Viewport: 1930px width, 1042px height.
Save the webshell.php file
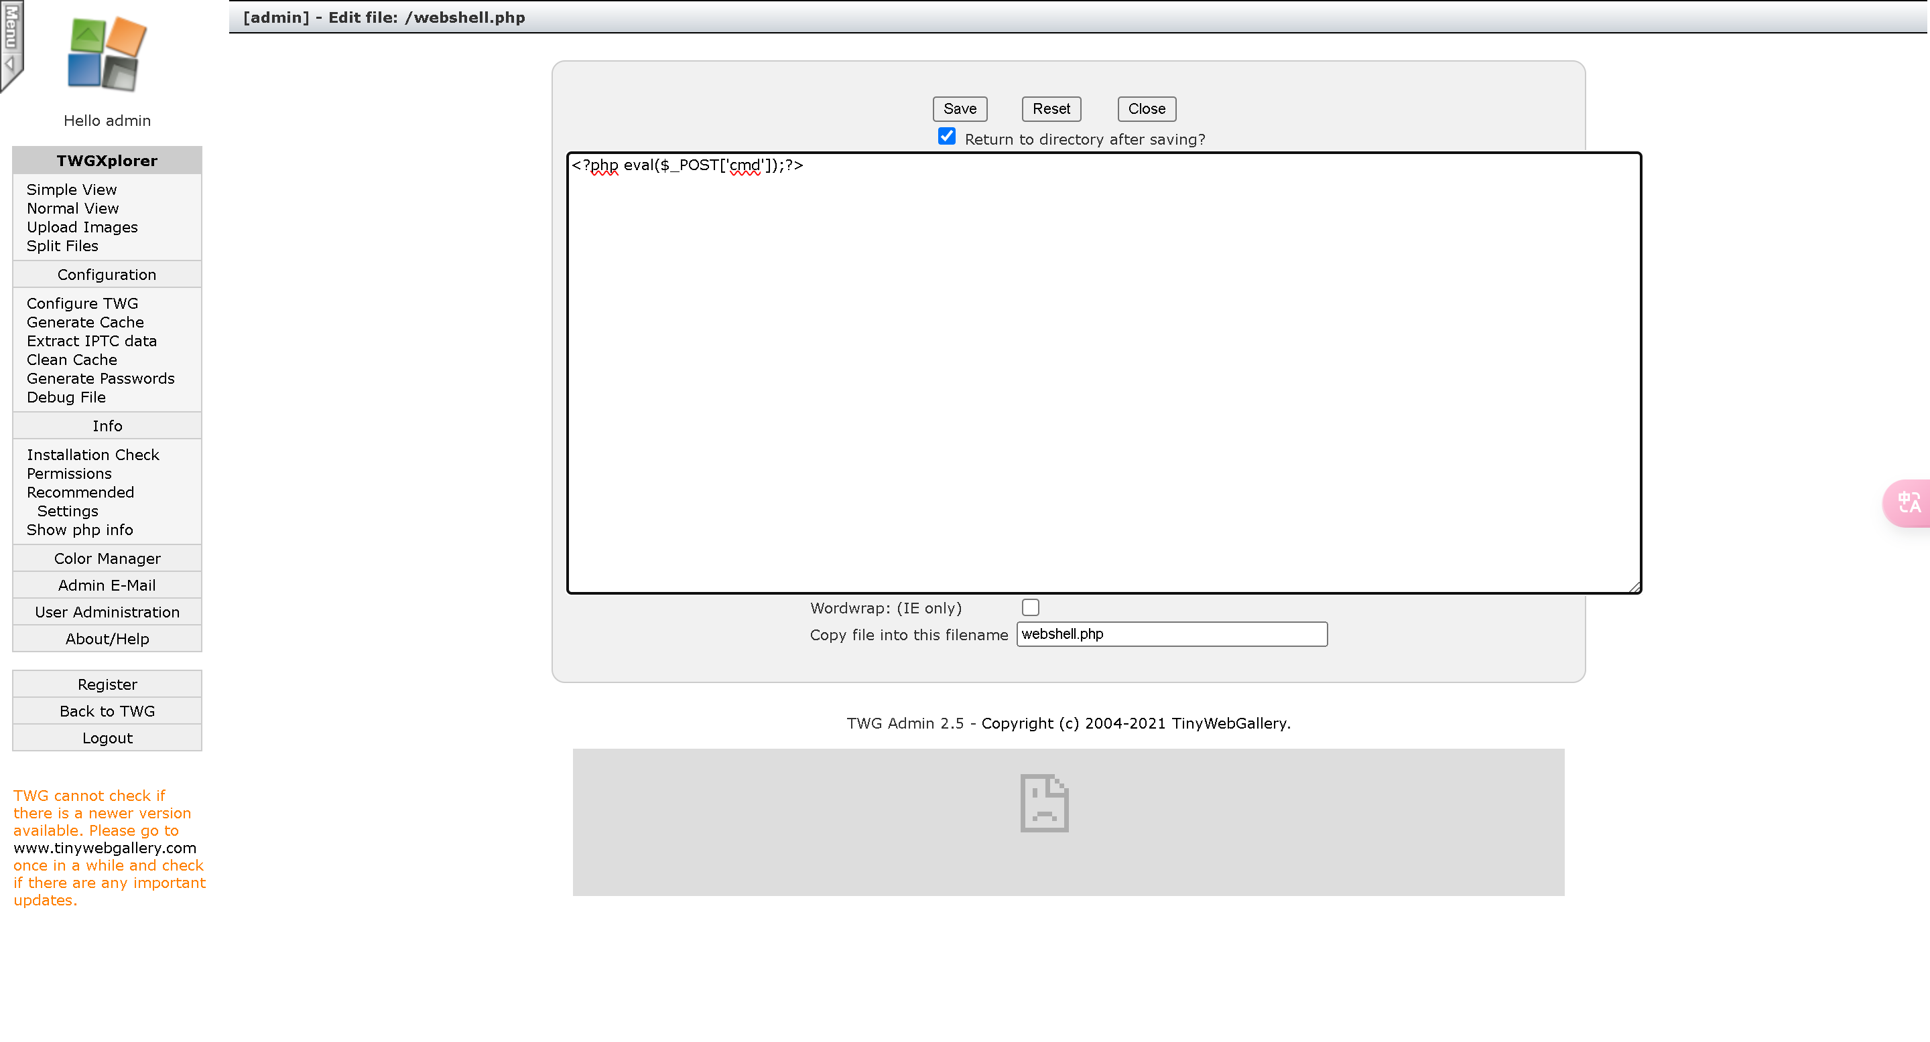click(x=959, y=108)
